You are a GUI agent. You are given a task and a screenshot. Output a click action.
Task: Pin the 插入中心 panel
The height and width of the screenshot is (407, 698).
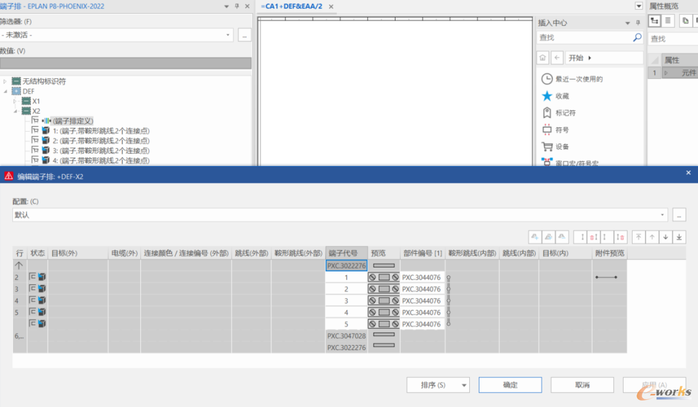click(638, 23)
